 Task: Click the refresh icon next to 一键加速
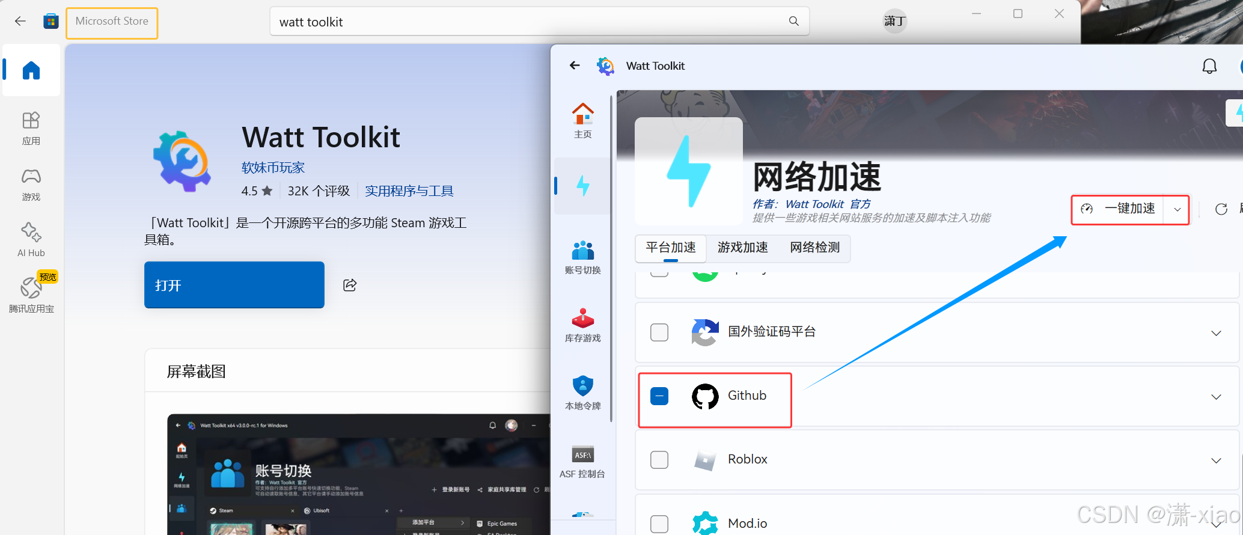(x=1221, y=209)
